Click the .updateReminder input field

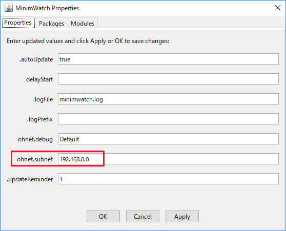click(x=168, y=179)
